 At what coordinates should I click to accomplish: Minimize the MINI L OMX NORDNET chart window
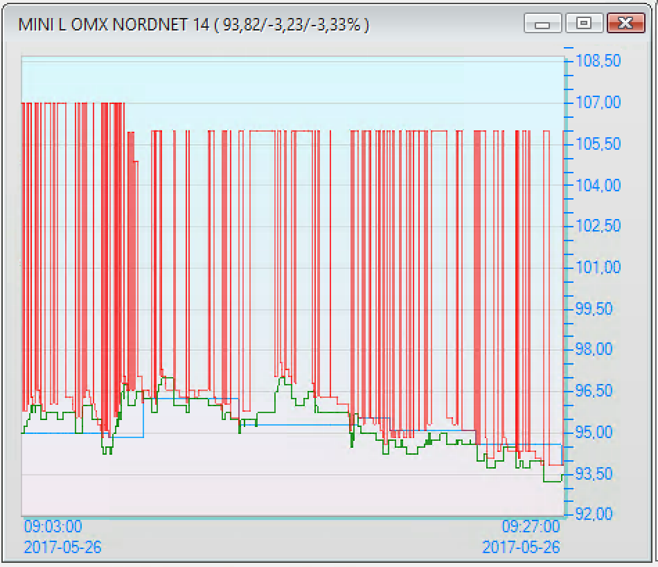pyautogui.click(x=542, y=24)
